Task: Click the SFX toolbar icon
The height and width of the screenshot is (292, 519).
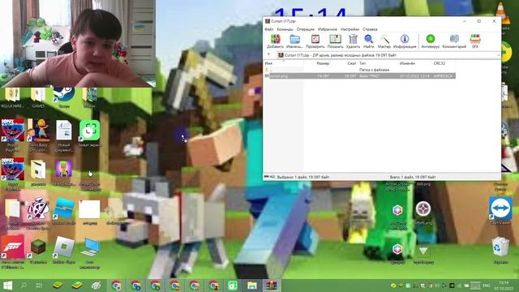Action: 475,41
